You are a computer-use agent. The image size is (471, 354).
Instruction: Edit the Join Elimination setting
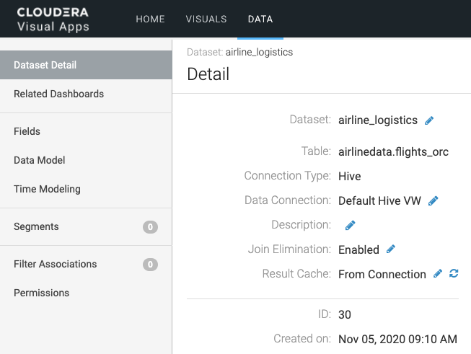coord(391,249)
